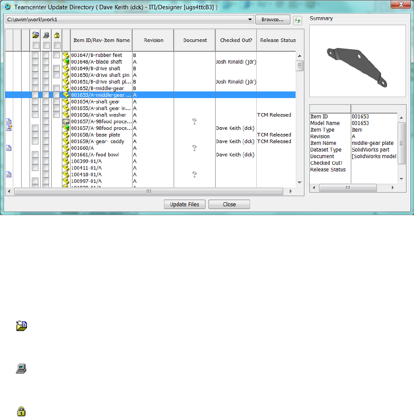
Task: Select row 001651/B-drive shaft pl...
Action: click(150, 82)
